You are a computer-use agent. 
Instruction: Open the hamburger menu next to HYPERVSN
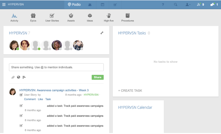tap(4, 4)
